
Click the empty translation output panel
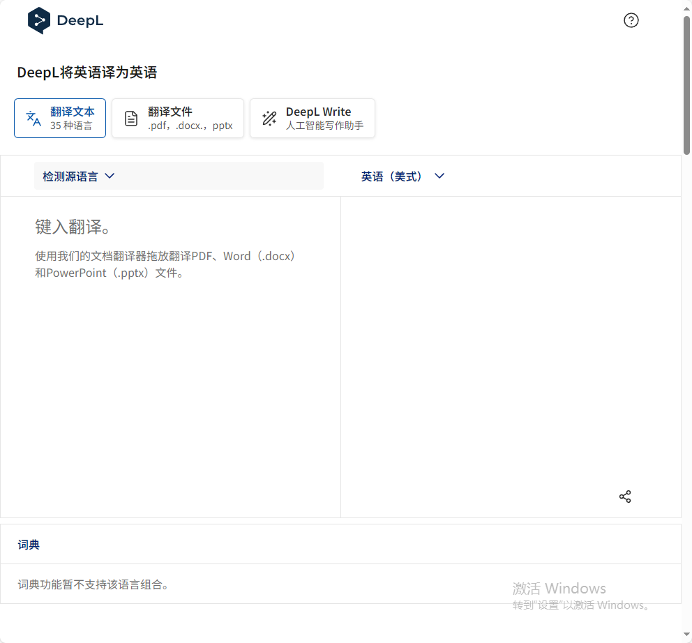(511, 356)
